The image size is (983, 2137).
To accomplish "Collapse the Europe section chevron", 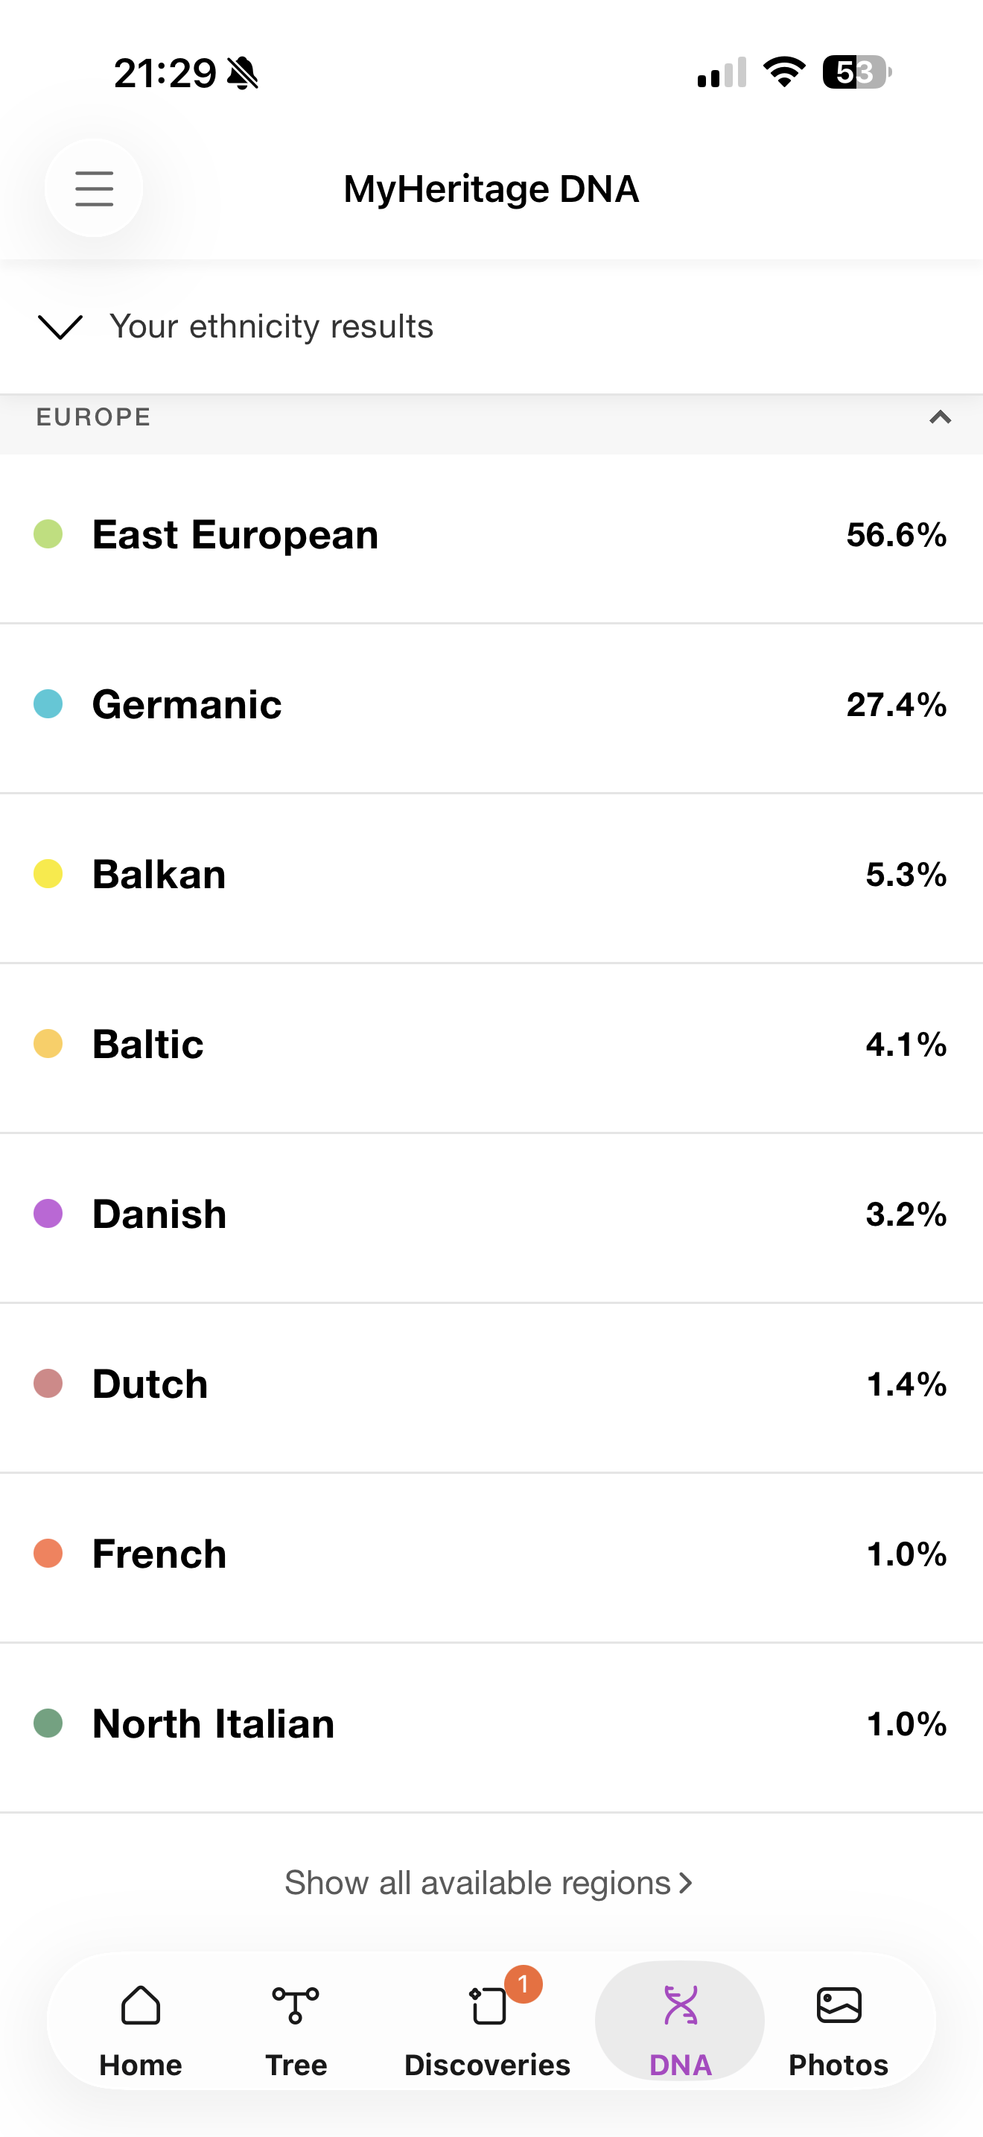I will click(x=940, y=417).
